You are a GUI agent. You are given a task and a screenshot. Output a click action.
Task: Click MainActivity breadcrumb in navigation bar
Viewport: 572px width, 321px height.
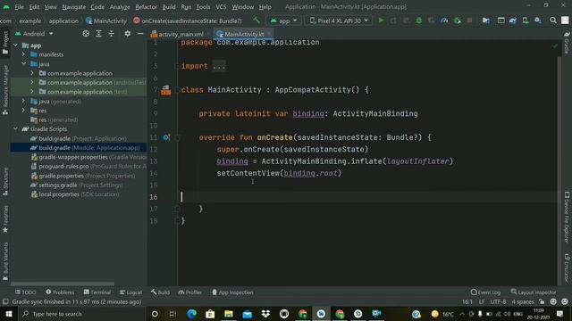point(105,21)
